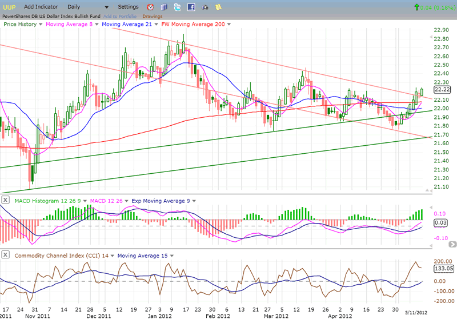The image size is (457, 319).
Task: Take chart snapshot with camera icon
Action: click(x=205, y=7)
